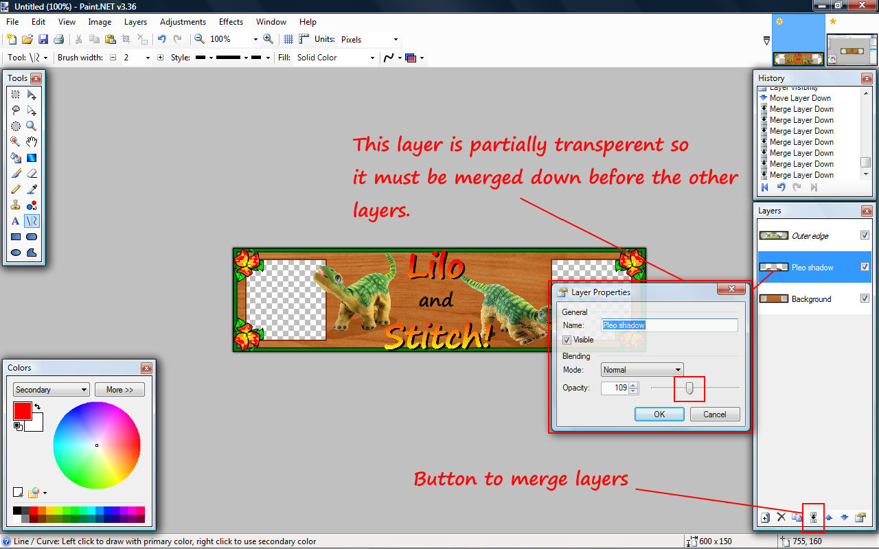Open the blending Mode dropdown
Viewport: 879px width, 549px height.
642,370
